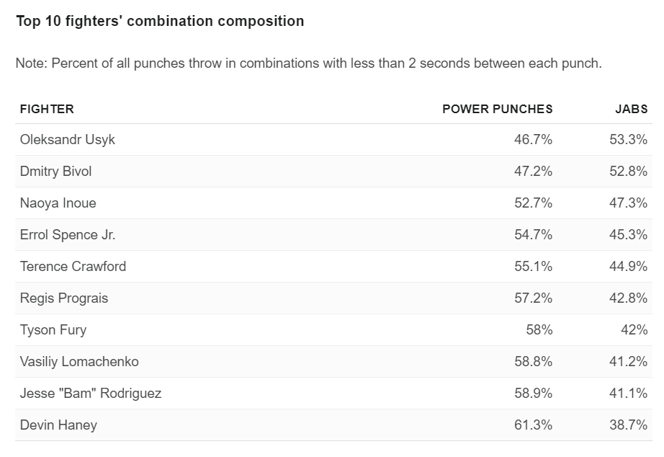Select the Oleksandr Usyk name cell
The image size is (664, 457).
[x=67, y=139]
